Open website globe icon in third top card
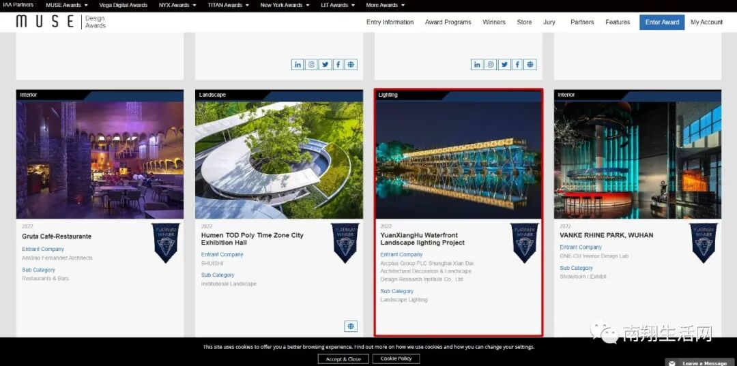This screenshot has height=366, width=737. pyautogui.click(x=530, y=65)
